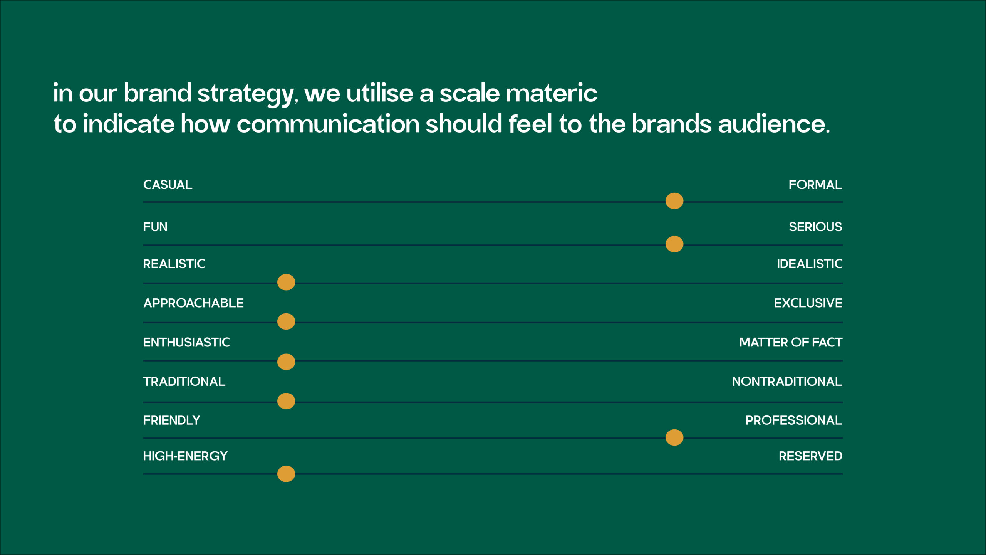Select the RESERVED label

pyautogui.click(x=810, y=456)
